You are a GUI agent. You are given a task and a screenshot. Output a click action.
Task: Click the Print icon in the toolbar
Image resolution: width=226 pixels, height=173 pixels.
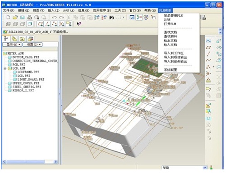[30, 18]
